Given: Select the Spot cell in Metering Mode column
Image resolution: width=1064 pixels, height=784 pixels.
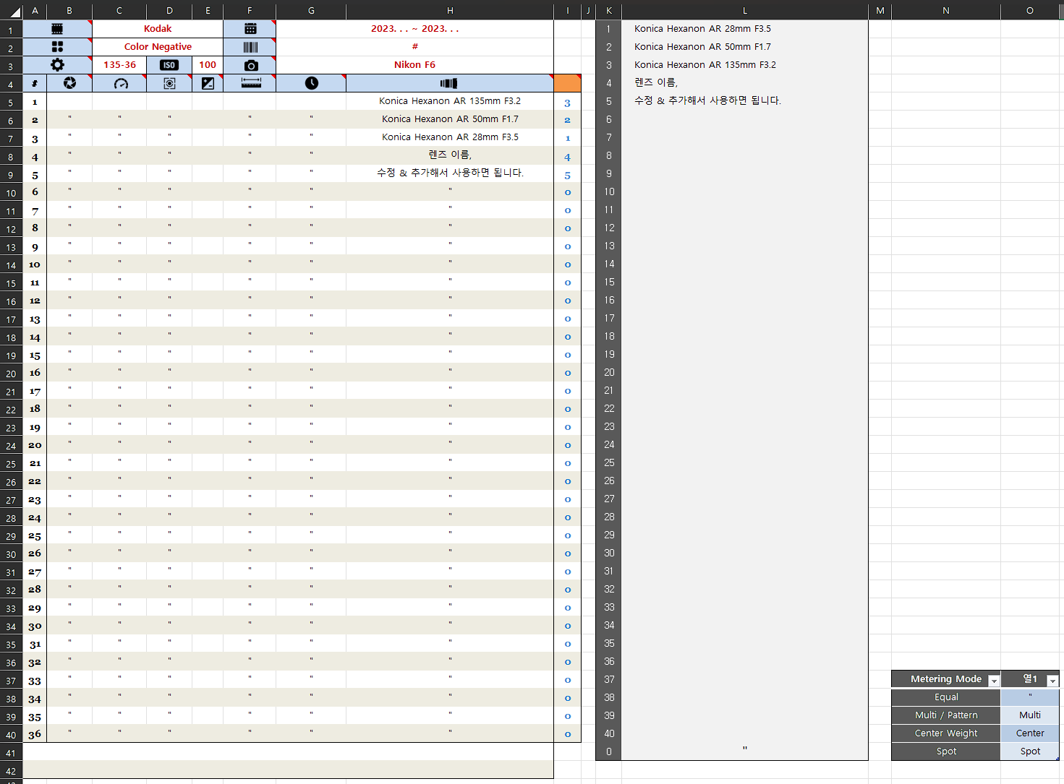Looking at the screenshot, I should click(945, 751).
